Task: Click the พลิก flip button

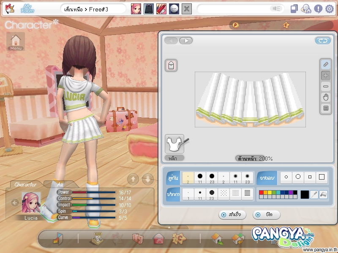Action: (174, 158)
